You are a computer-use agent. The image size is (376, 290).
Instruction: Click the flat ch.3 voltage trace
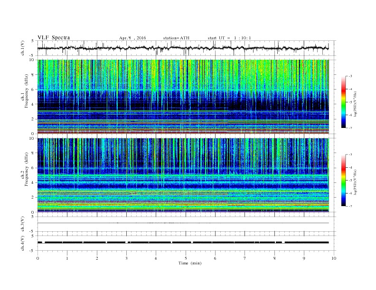[x=183, y=223]
